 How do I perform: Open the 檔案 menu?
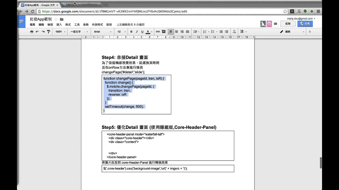[33, 25]
